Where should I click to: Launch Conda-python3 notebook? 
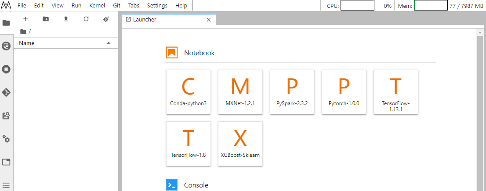pyautogui.click(x=189, y=92)
